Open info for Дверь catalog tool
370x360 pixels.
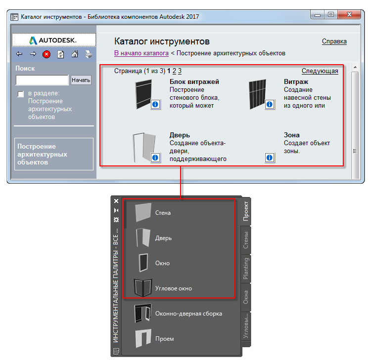coord(155,158)
